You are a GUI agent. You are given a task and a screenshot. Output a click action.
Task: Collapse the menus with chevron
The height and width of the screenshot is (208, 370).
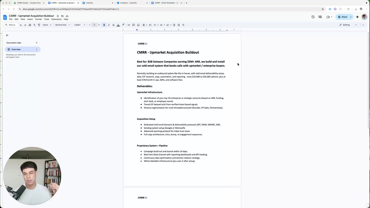[363, 25]
